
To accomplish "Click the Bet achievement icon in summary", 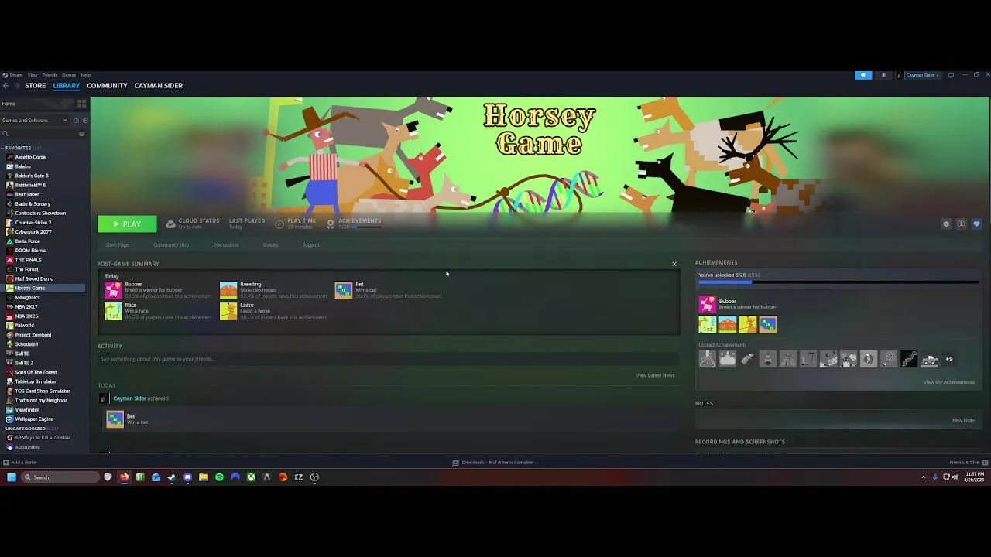I will click(344, 290).
